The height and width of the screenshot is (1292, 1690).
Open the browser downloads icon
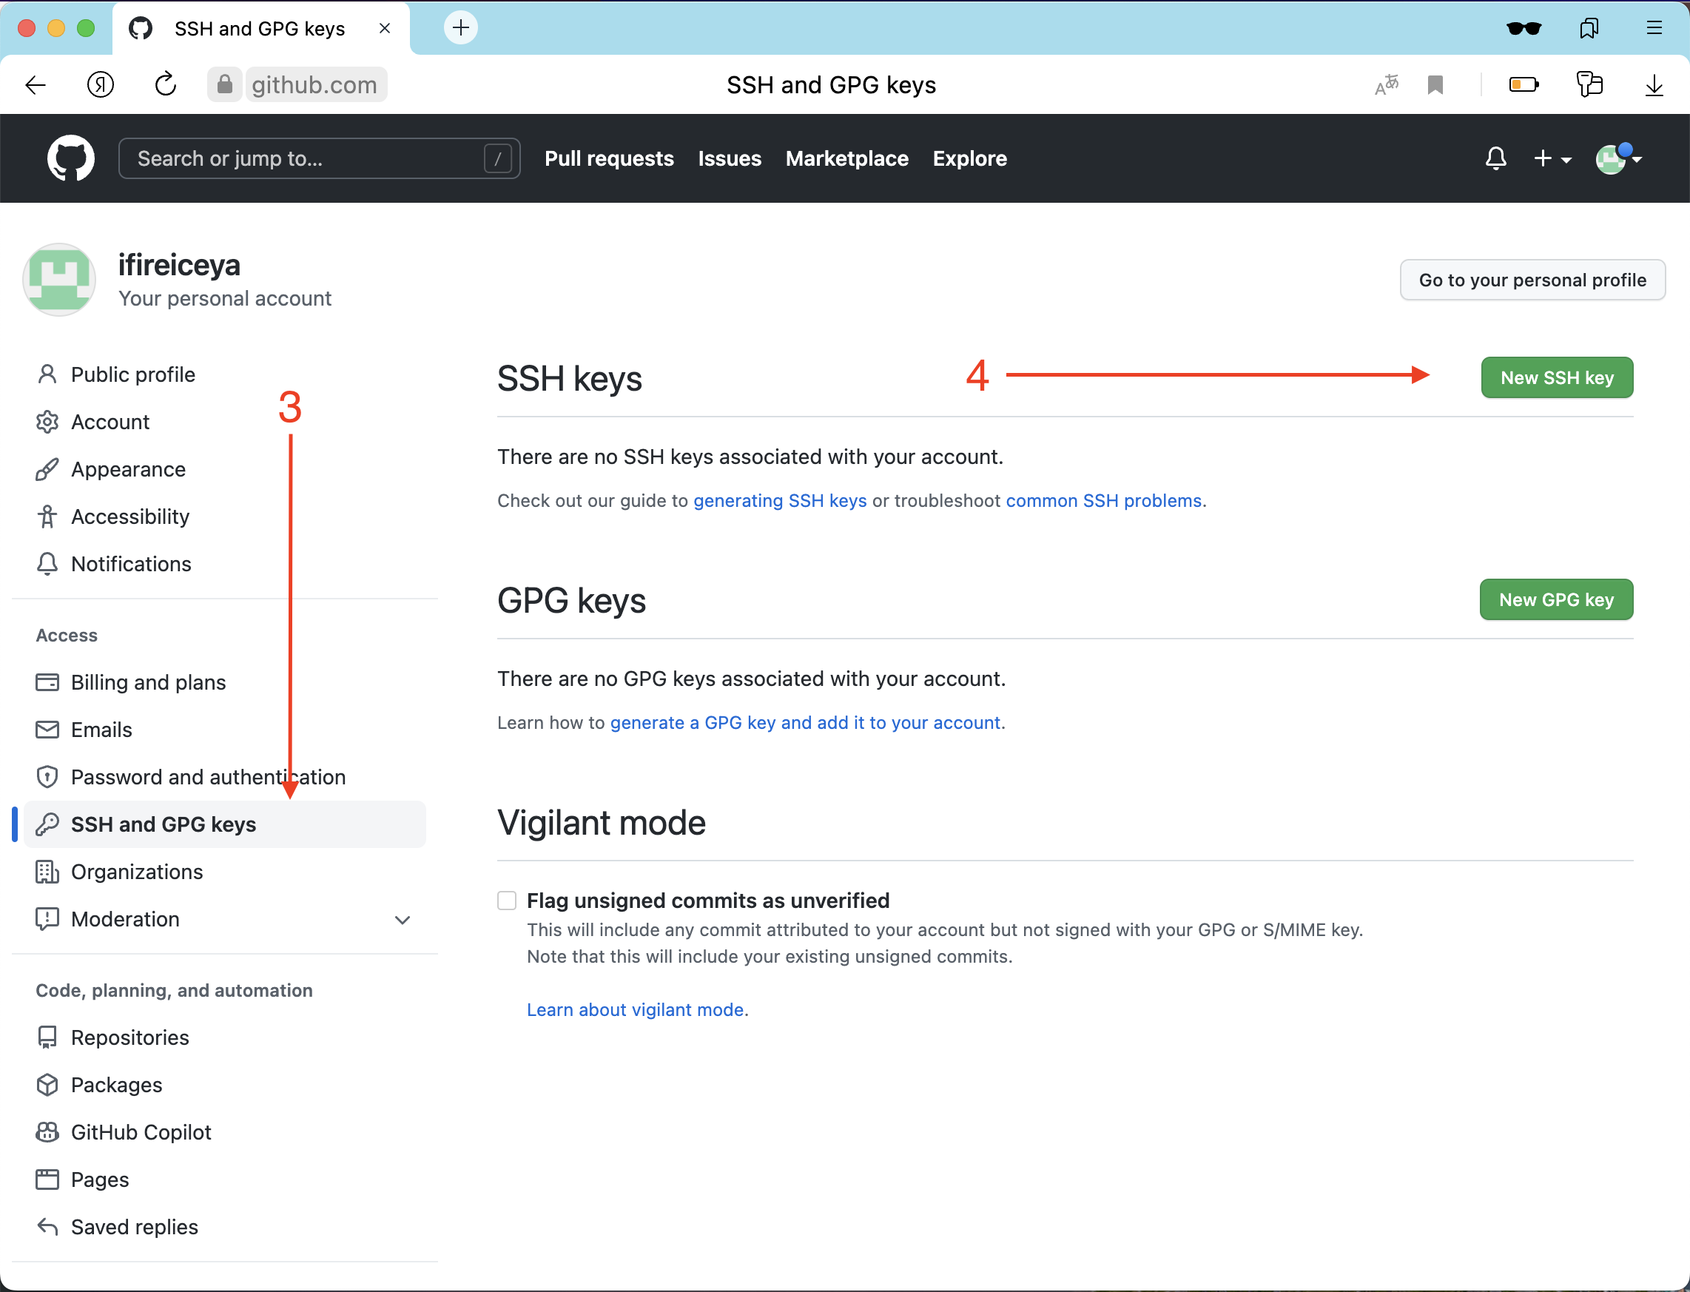coord(1654,84)
